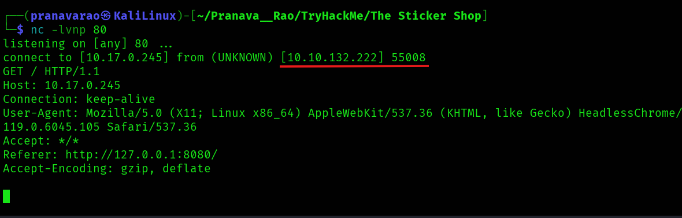Click the Safari/537.36 text
The image size is (682, 218).
[x=152, y=127]
